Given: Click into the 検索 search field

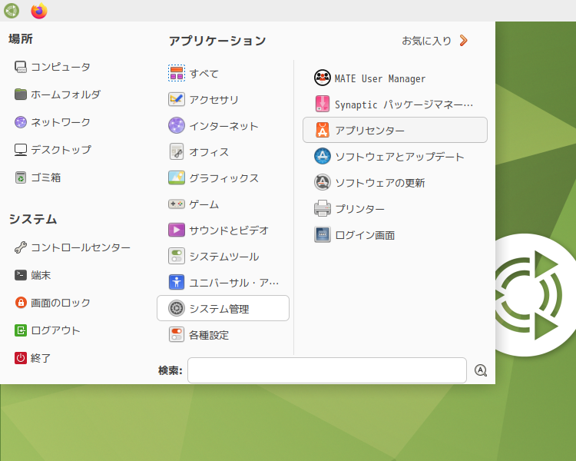Looking at the screenshot, I should coord(327,370).
